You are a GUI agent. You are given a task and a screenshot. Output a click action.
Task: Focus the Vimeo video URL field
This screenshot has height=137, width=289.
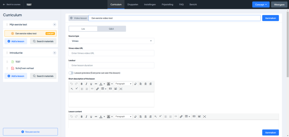pyautogui.click(x=111, y=53)
